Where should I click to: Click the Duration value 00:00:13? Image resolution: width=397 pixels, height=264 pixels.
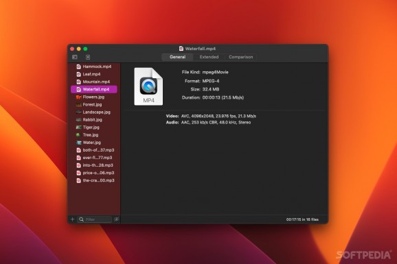(x=211, y=97)
